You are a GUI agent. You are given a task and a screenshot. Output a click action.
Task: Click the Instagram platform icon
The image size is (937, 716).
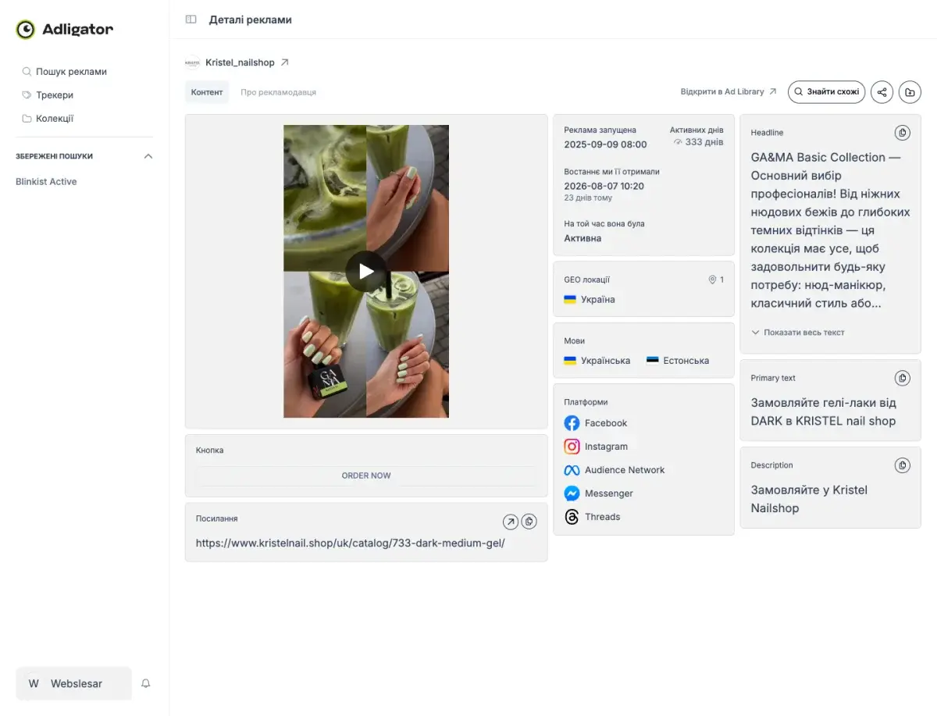(572, 447)
